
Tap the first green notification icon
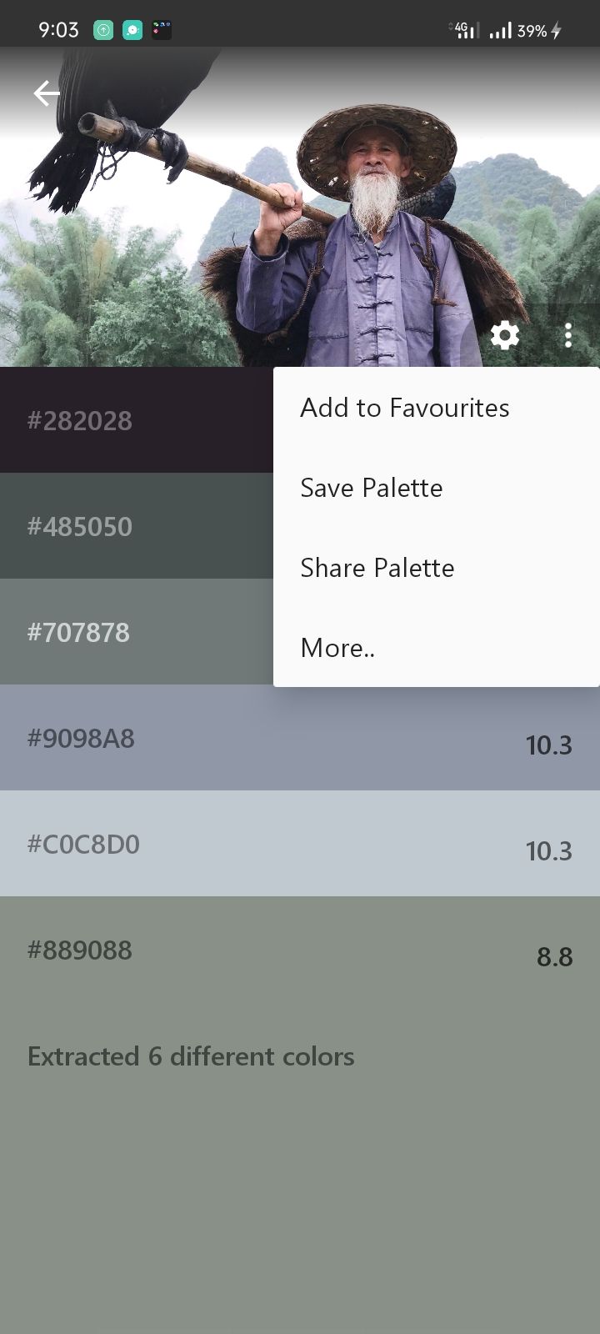pos(103,30)
